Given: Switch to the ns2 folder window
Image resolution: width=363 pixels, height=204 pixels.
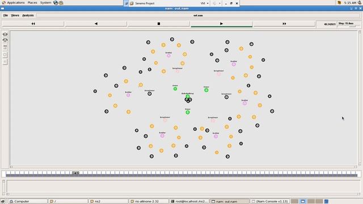Looking at the screenshot, I should point(108,202).
